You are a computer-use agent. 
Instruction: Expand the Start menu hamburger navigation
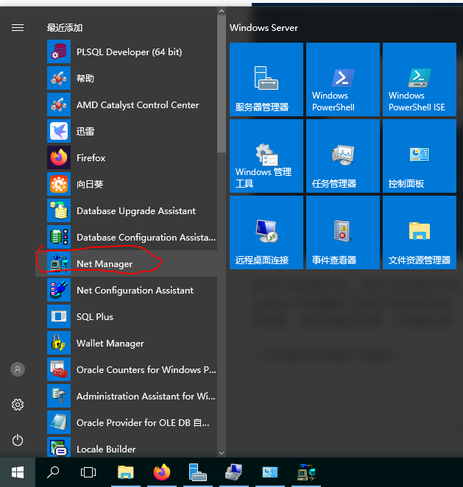tap(18, 27)
